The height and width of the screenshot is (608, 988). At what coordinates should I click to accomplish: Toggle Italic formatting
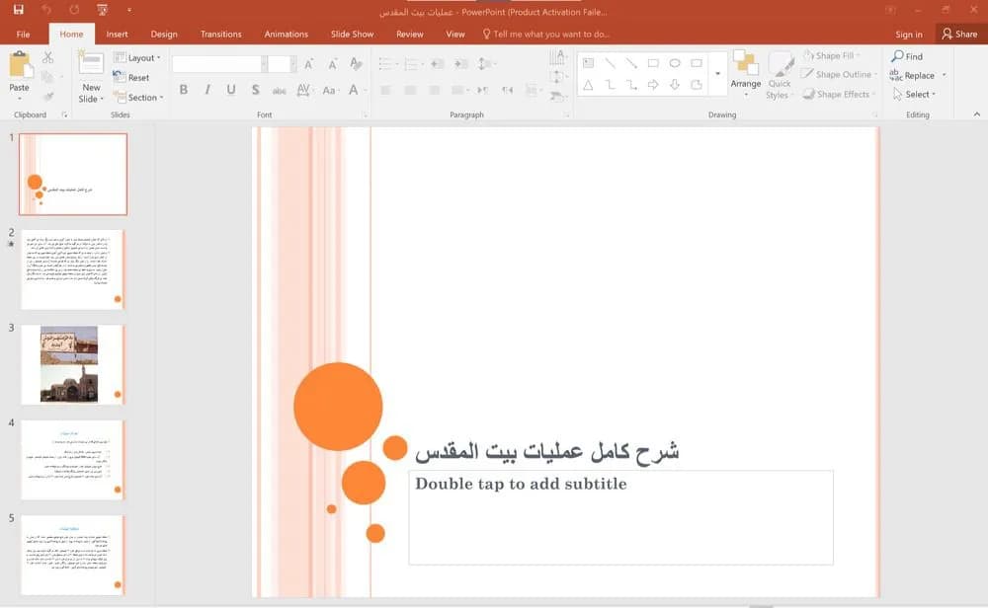207,90
